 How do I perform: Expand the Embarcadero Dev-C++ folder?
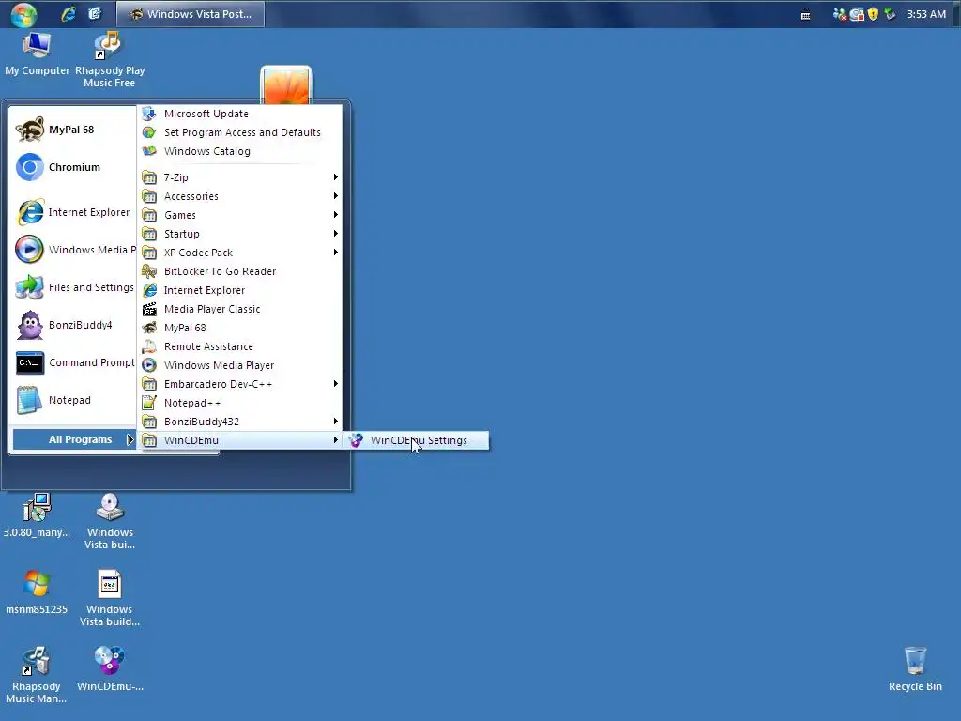[x=240, y=384]
